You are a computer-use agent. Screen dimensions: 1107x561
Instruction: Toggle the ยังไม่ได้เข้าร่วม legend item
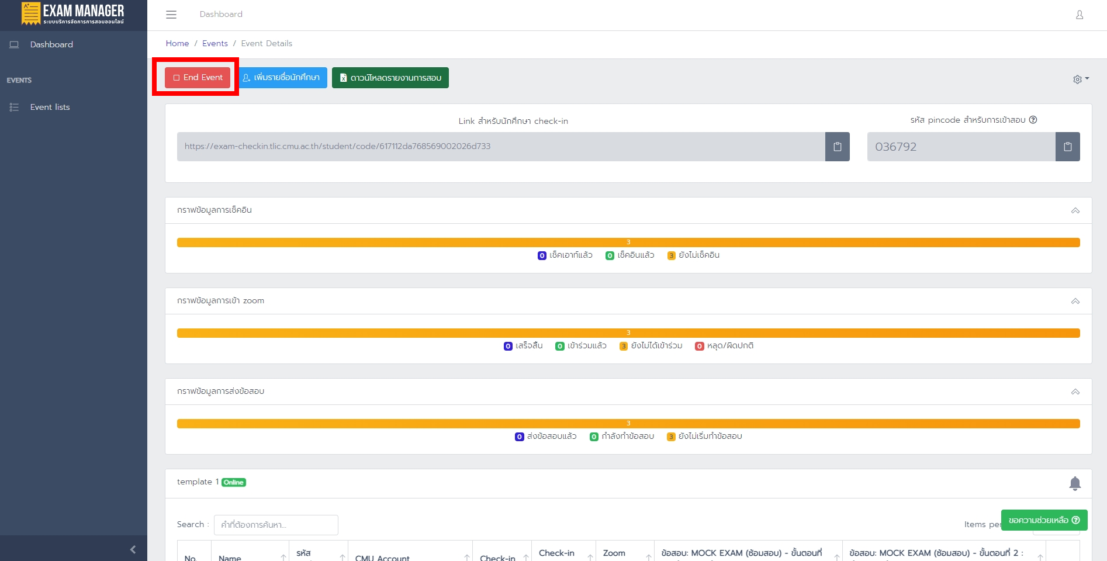[651, 346]
